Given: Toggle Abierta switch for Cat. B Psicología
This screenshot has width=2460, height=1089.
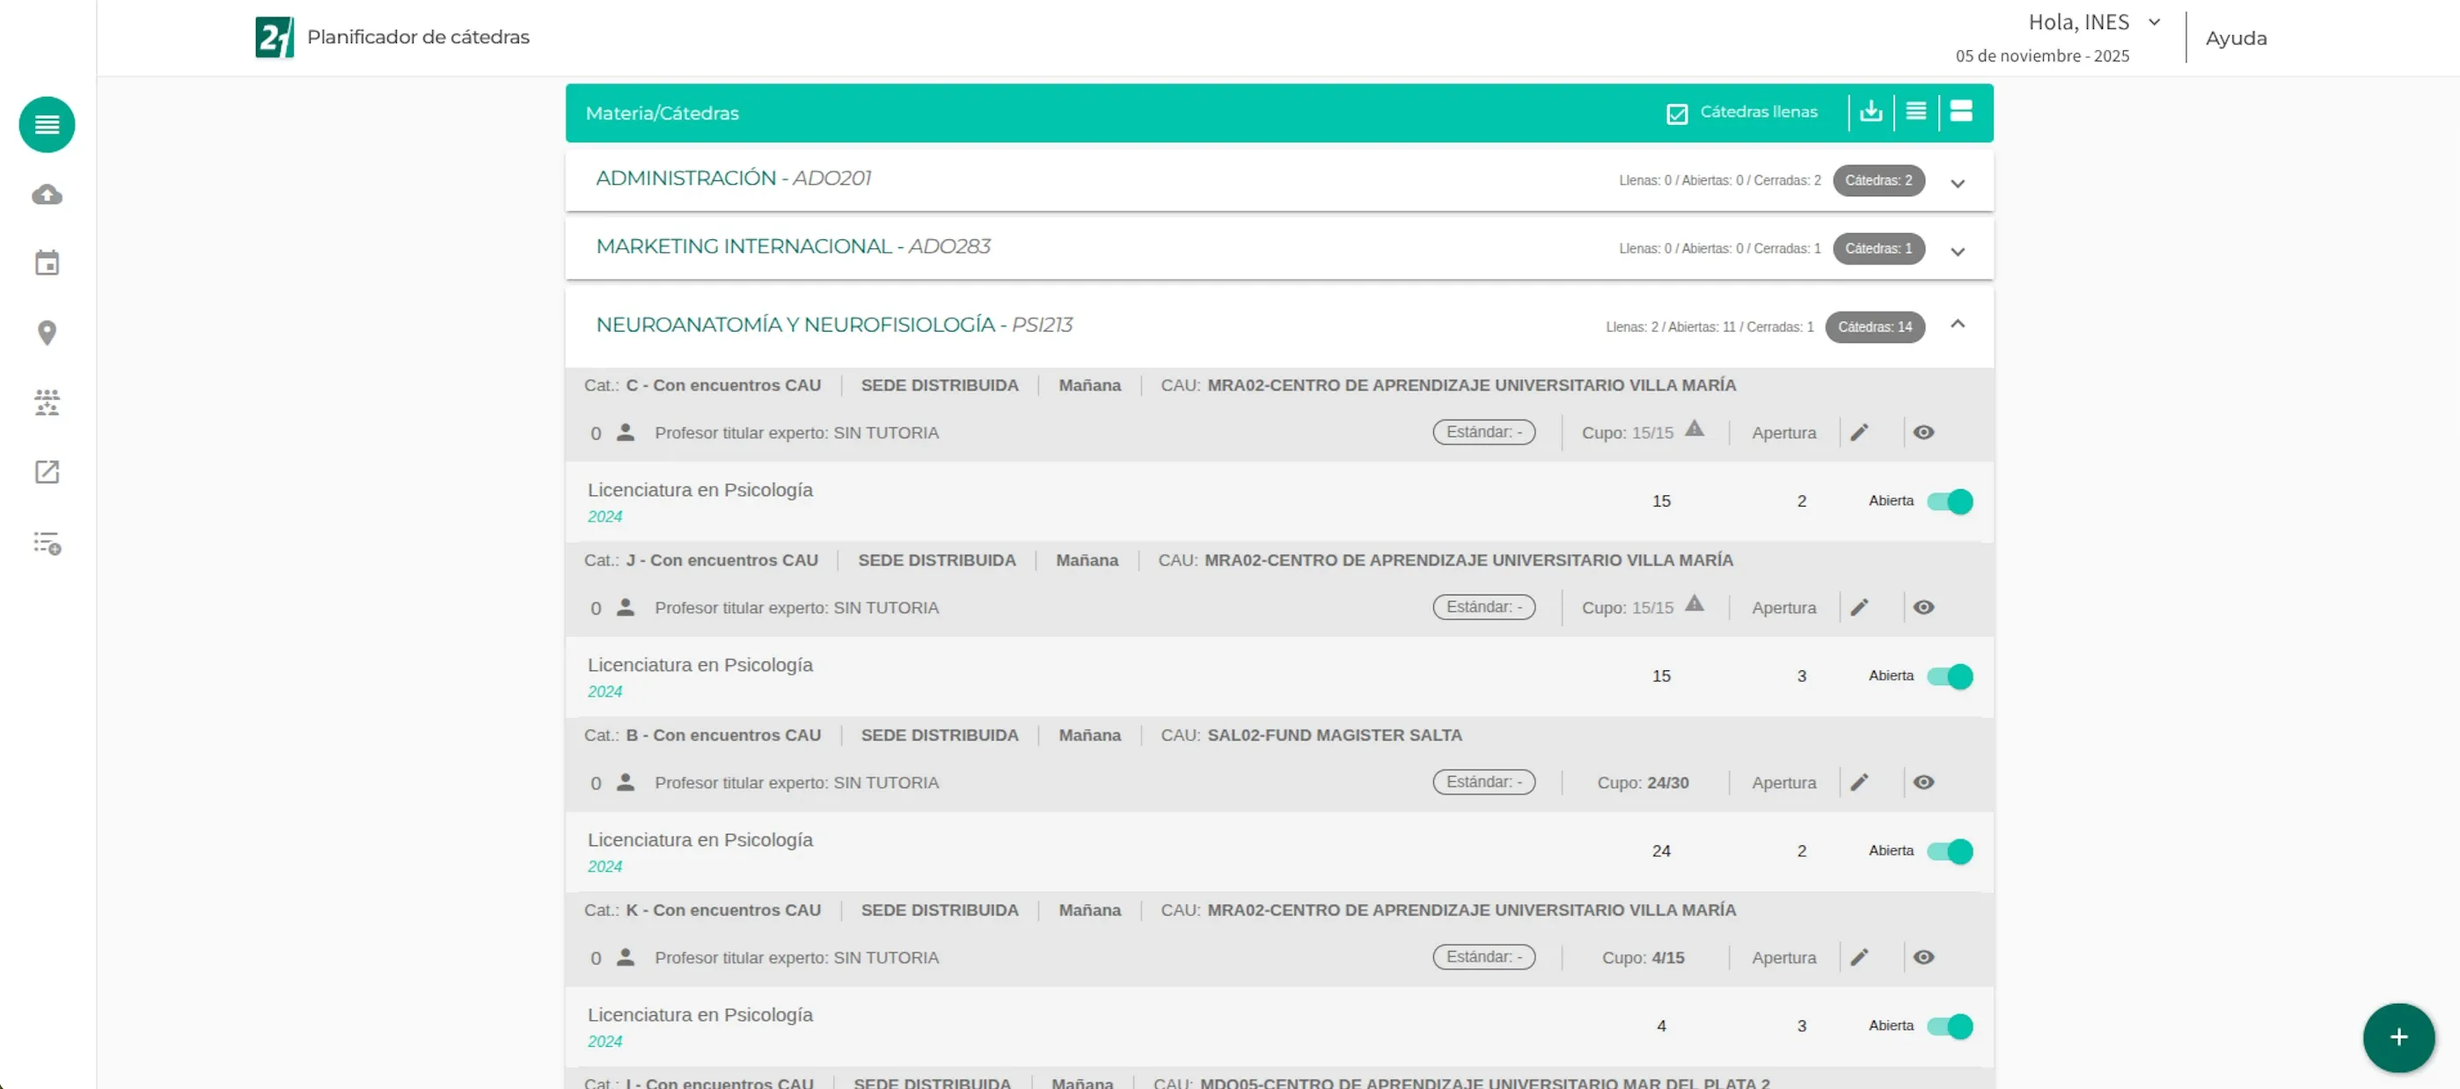Looking at the screenshot, I should pos(1949,851).
